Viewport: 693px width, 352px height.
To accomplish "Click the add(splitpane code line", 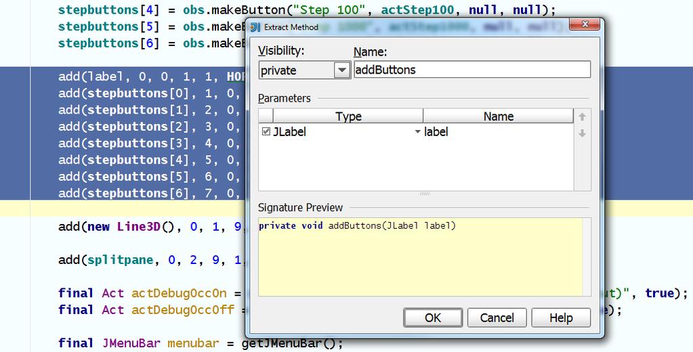I will tap(150, 260).
